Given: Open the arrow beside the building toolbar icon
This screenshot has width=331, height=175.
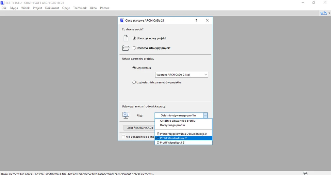Looking at the screenshot, I should (329, 13).
